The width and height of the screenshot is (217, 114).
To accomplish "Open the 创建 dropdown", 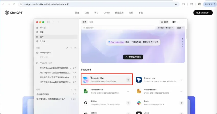I will [175, 22].
